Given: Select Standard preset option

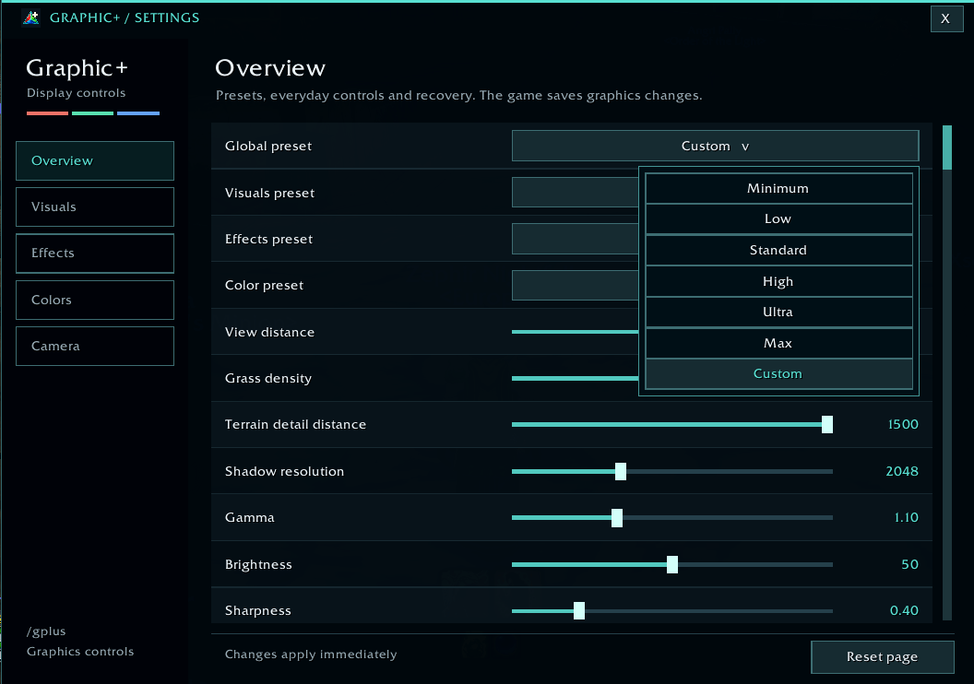Looking at the screenshot, I should 778,250.
